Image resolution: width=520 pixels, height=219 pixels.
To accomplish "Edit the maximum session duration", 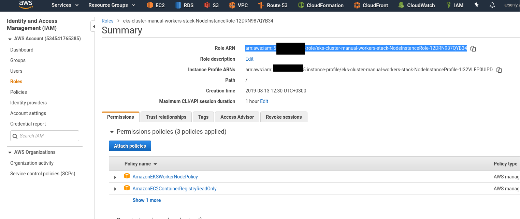I will (264, 101).
